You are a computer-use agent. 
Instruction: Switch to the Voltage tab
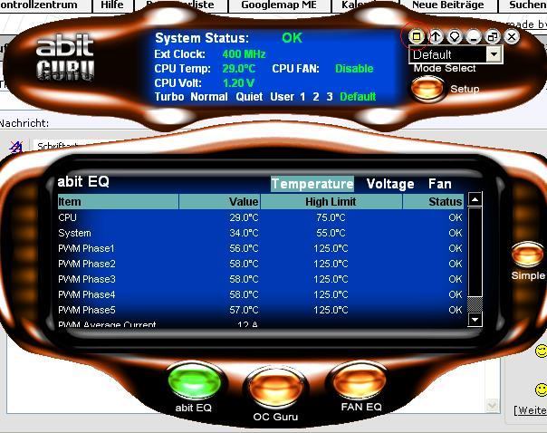click(390, 184)
